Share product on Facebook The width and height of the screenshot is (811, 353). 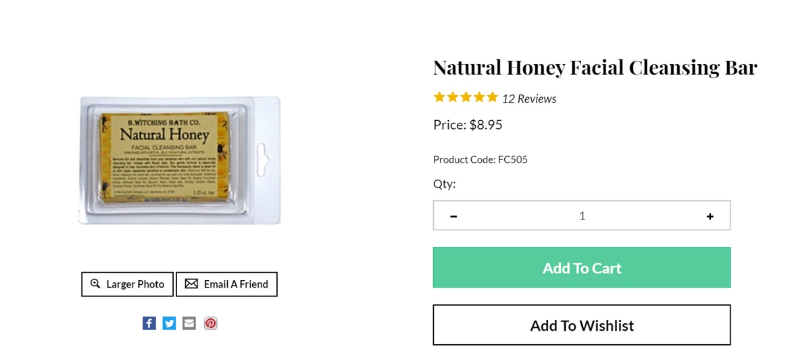149,323
